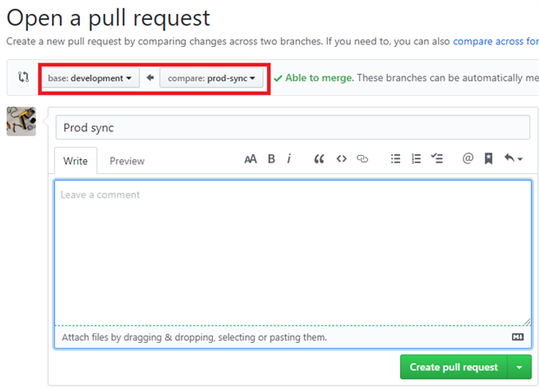Click the header text size icon
539x388 pixels.
click(x=250, y=159)
